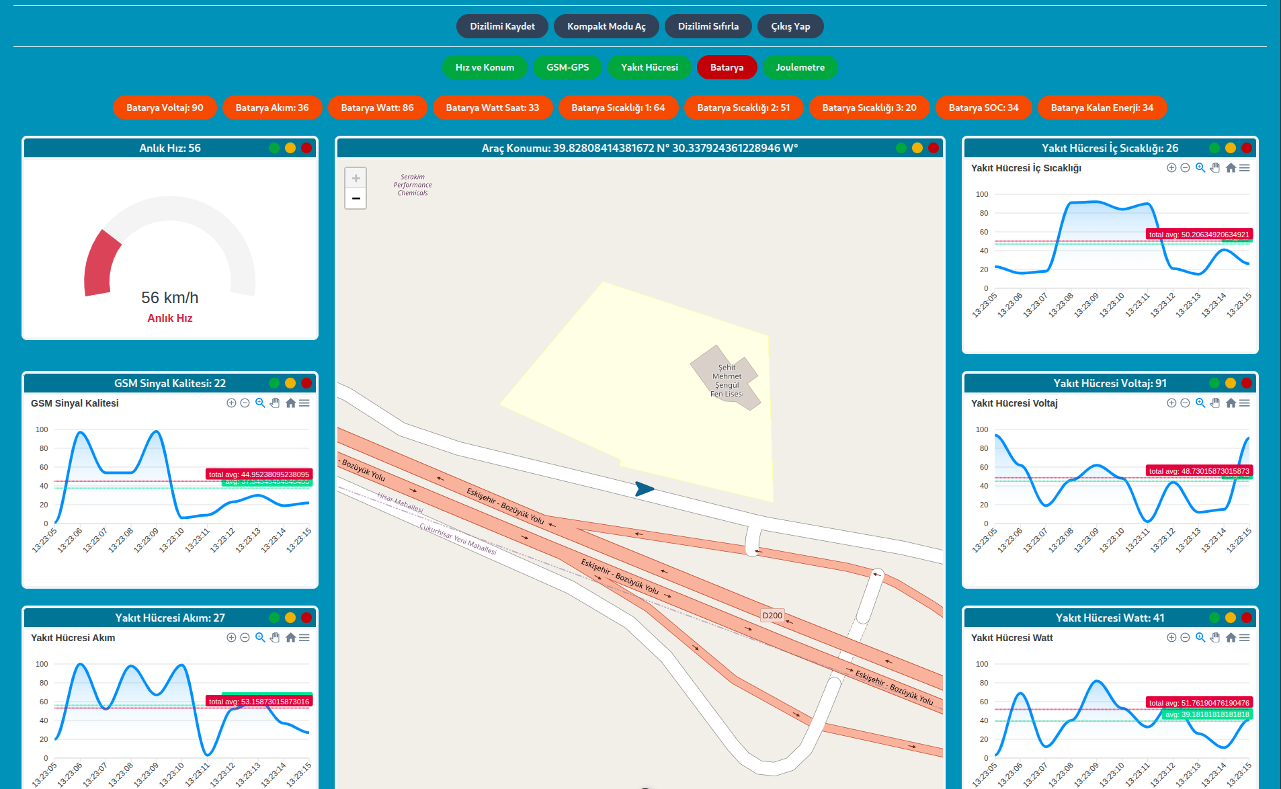The width and height of the screenshot is (1281, 789).
Task: Enable pan hand tool on Yakıt Hücresi Watt chart
Action: pyautogui.click(x=1215, y=638)
